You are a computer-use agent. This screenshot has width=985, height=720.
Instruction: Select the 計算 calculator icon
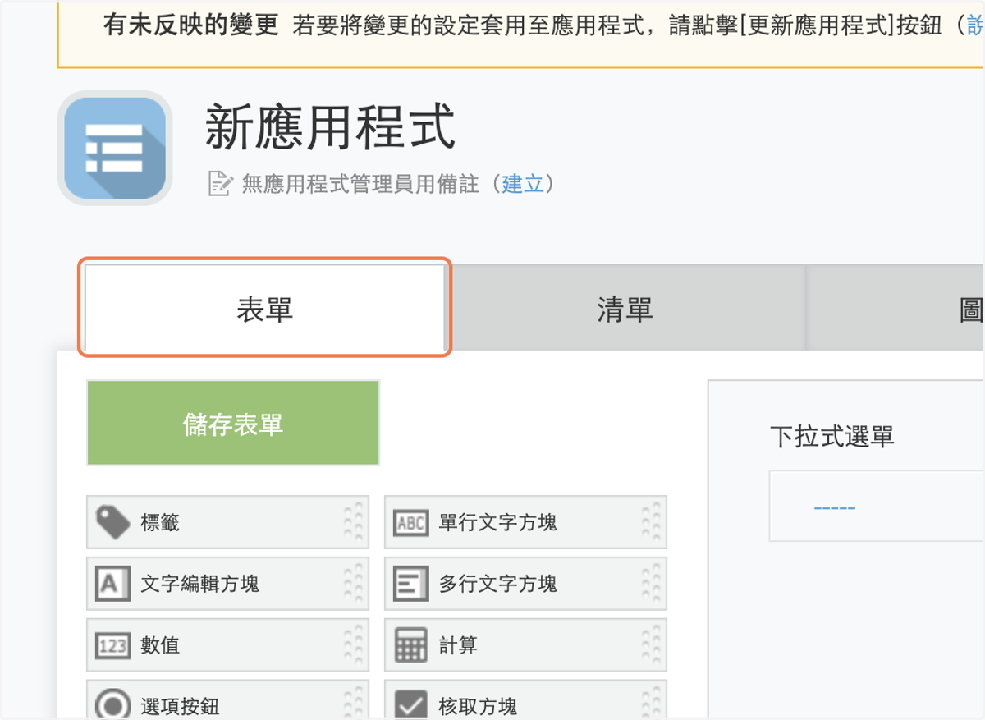click(x=411, y=646)
